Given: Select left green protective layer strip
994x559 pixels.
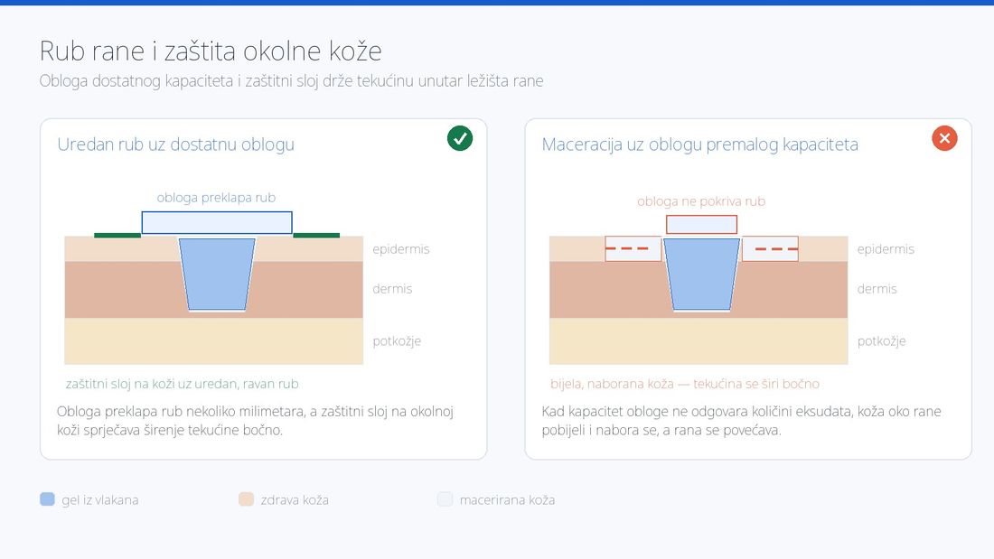Looking at the screenshot, I should click(117, 235).
